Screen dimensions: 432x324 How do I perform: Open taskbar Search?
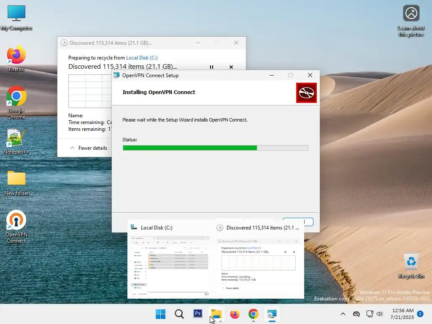click(x=179, y=314)
